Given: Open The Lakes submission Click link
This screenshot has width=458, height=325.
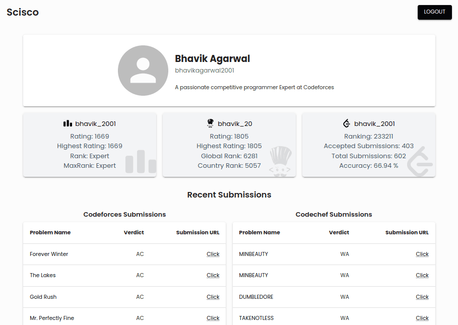Looking at the screenshot, I should point(213,275).
